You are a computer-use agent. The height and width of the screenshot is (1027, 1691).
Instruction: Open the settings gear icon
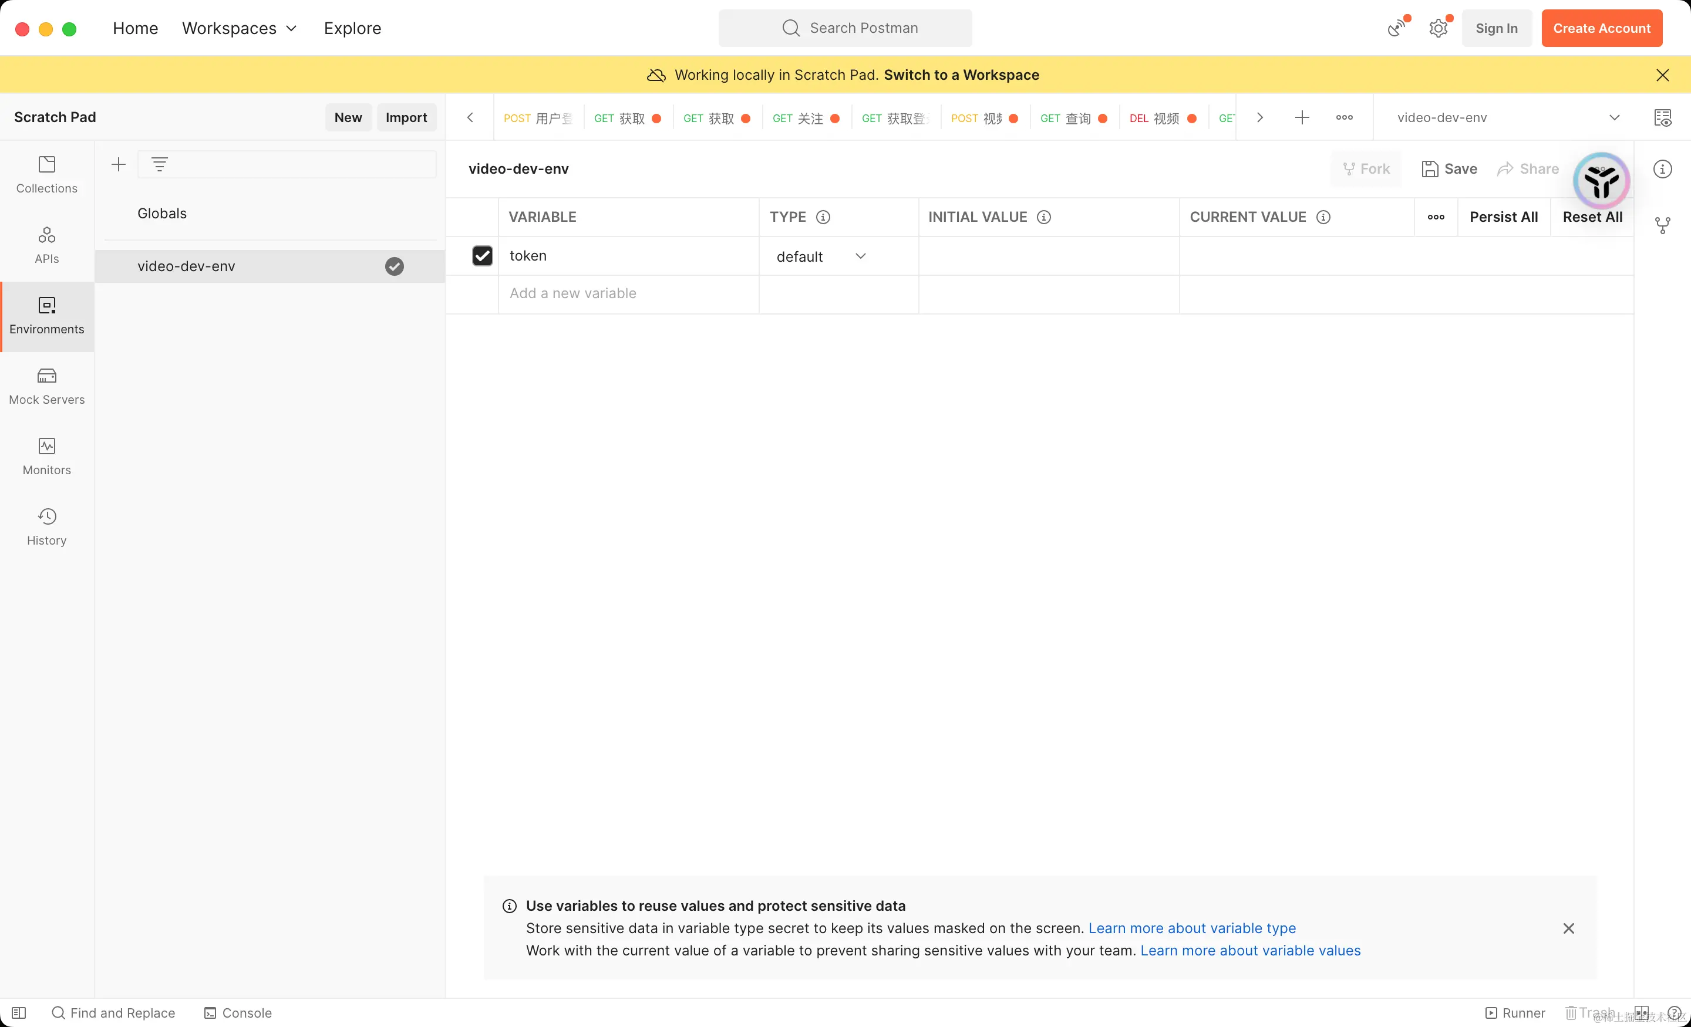(x=1438, y=28)
